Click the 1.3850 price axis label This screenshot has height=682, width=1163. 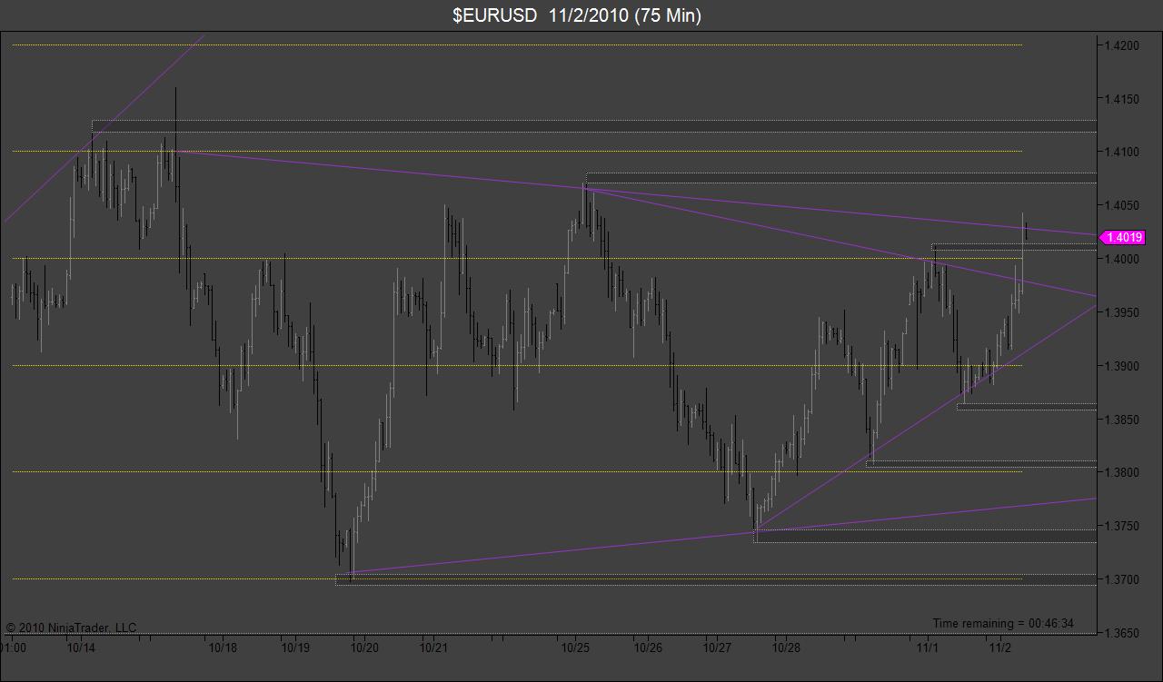1120,420
